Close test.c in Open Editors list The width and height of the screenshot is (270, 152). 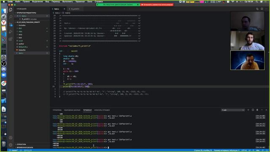pyautogui.click(x=17, y=16)
